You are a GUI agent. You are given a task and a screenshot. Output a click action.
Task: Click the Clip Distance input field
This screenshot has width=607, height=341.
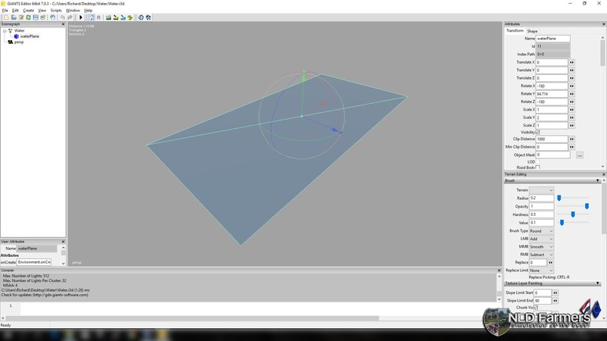tap(552, 139)
